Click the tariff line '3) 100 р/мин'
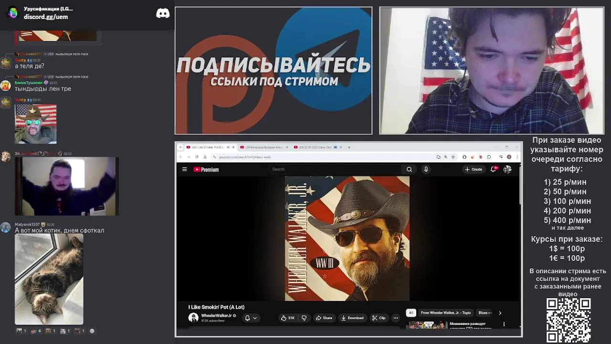Screen dimensions: 611x344 (567, 201)
